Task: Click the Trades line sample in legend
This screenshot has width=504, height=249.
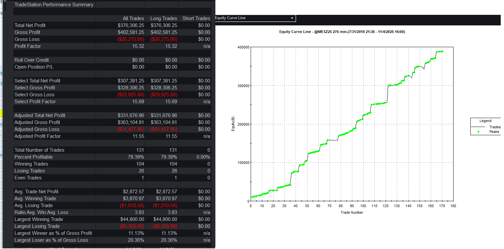Action: click(x=478, y=127)
